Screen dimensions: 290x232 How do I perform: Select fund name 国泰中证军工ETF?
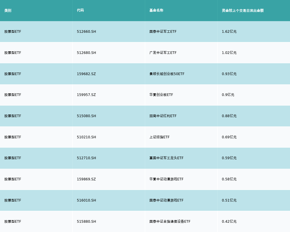[163, 32]
